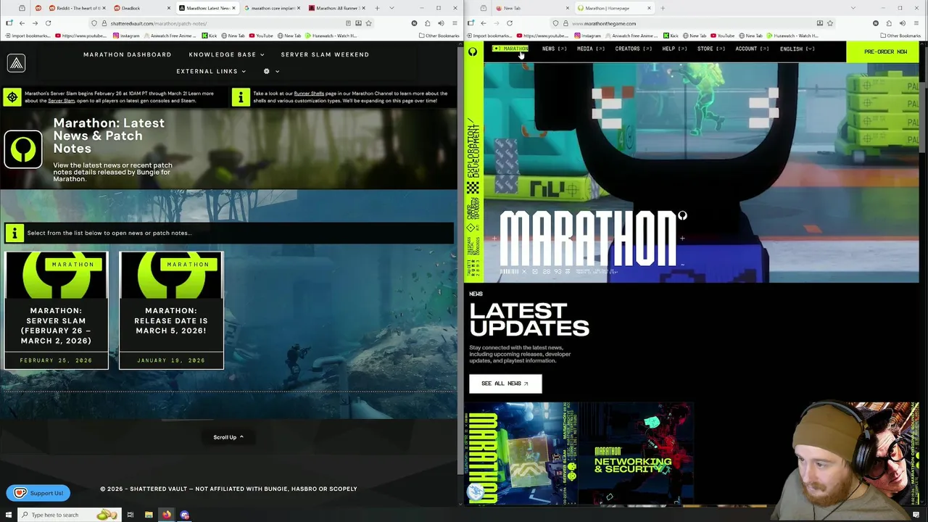Open the English language dropdown
Screen dimensions: 928x522
797,49
